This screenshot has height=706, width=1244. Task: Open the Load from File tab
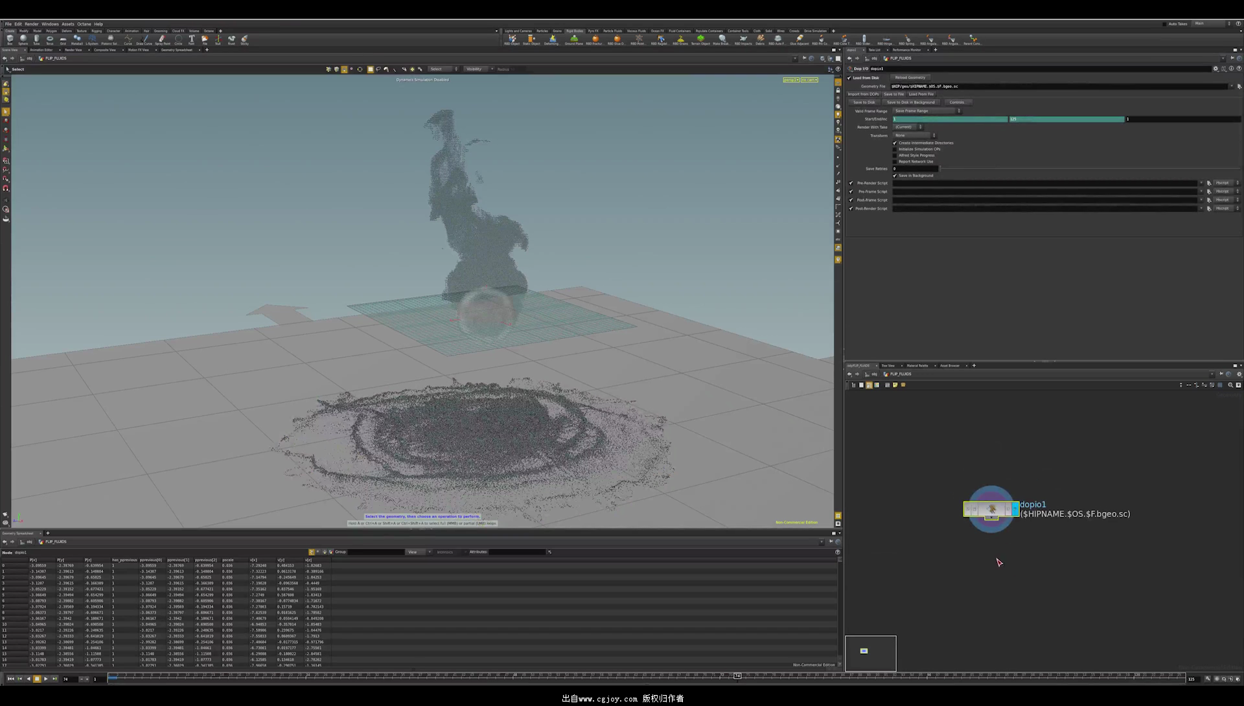pyautogui.click(x=921, y=95)
